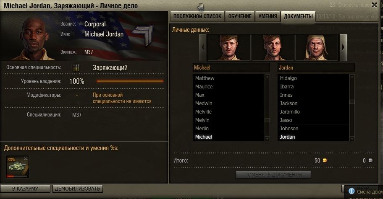Open the Послужной список tab
383x199 pixels.
pyautogui.click(x=197, y=16)
